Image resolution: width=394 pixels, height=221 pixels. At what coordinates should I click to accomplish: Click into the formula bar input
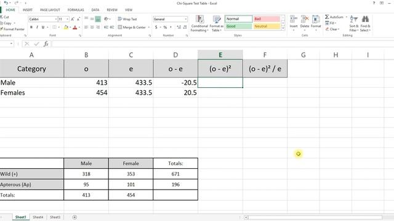click(x=222, y=44)
